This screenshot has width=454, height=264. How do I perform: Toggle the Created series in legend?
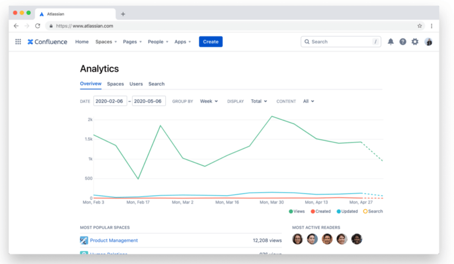pos(320,211)
